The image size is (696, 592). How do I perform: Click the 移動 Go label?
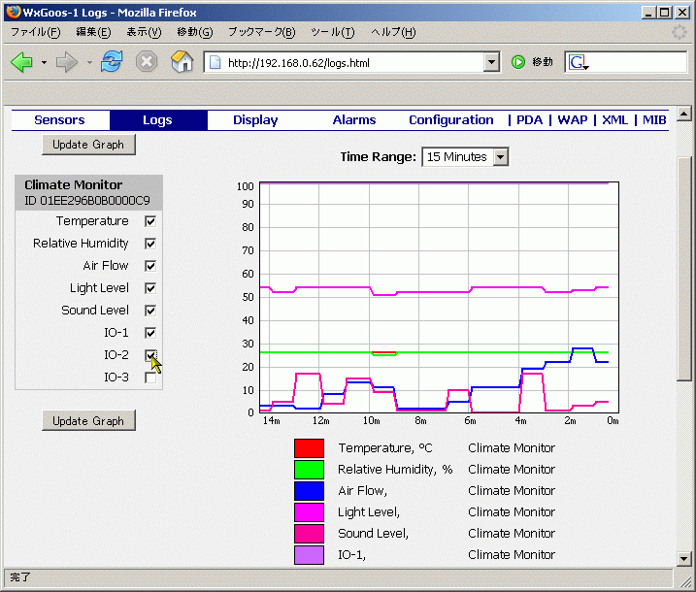(x=542, y=62)
